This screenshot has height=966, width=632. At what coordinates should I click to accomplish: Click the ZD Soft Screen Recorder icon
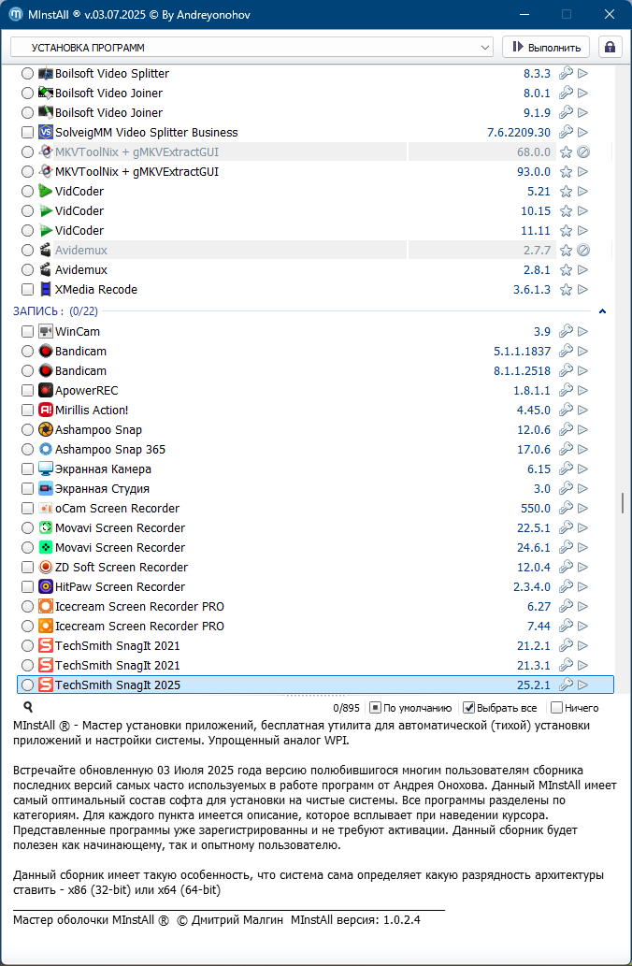click(x=46, y=567)
